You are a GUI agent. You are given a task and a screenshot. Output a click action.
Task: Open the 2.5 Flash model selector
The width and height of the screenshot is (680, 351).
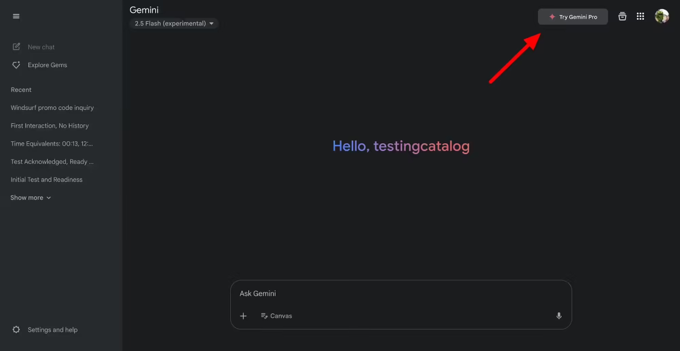click(x=174, y=23)
